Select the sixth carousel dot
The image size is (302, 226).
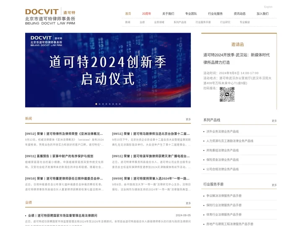tap(113, 104)
